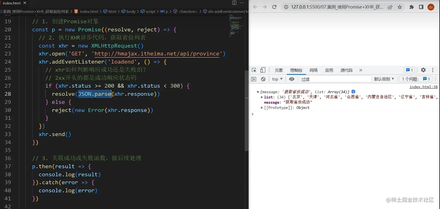Switch to the 应用 DevTools tab
Viewport: 440px width, 209px height.
tap(329, 70)
